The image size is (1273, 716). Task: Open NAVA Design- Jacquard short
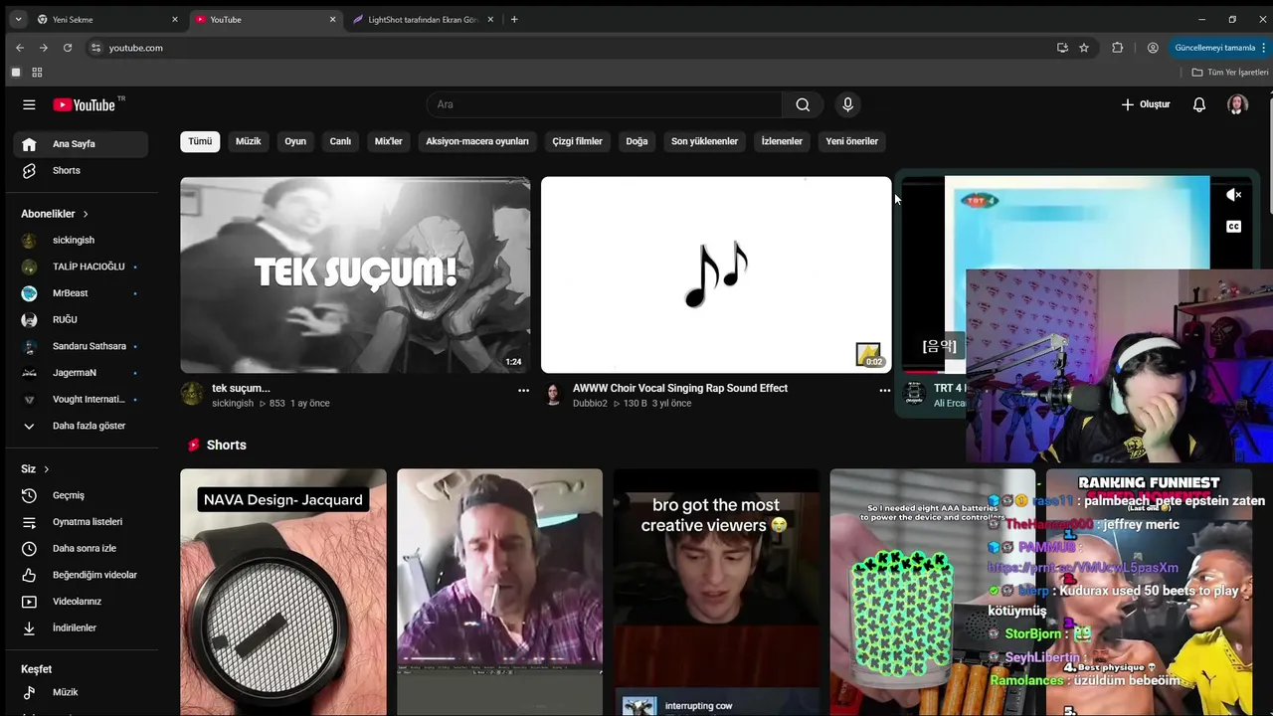(x=283, y=592)
